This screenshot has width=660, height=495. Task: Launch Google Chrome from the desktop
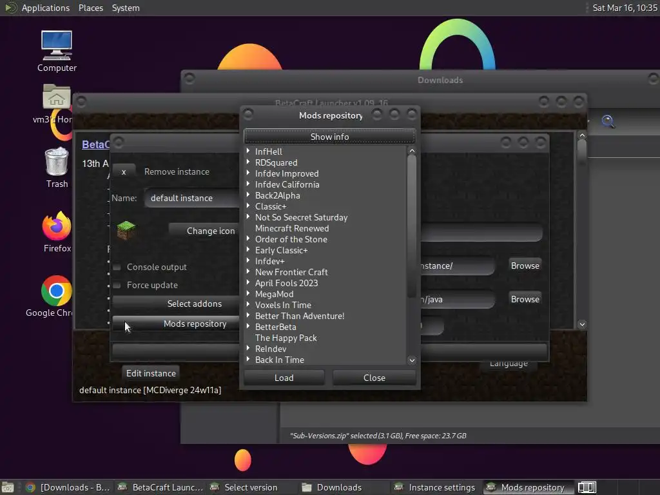[x=57, y=296]
